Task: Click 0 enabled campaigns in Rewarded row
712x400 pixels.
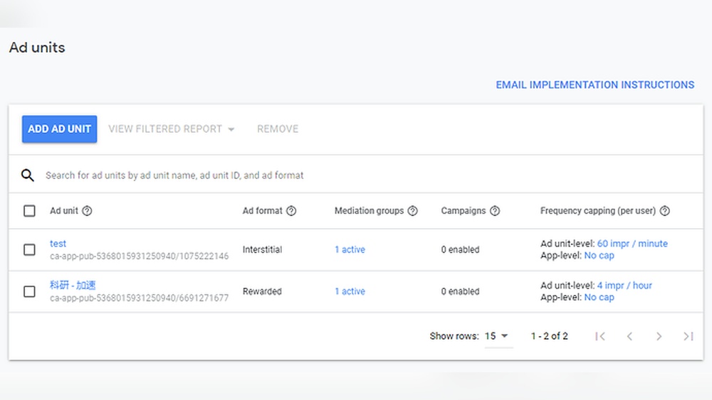Action: click(460, 291)
